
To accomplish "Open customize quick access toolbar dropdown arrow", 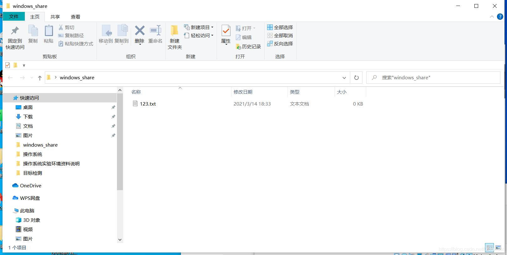I will (x=24, y=65).
